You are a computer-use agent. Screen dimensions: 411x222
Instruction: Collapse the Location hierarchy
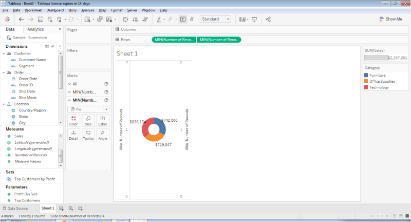pos(4,104)
